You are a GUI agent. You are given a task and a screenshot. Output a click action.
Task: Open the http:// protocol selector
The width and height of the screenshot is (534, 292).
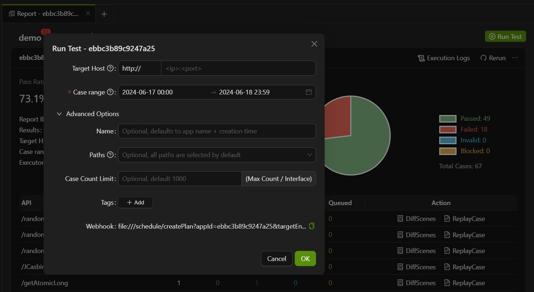coord(140,68)
